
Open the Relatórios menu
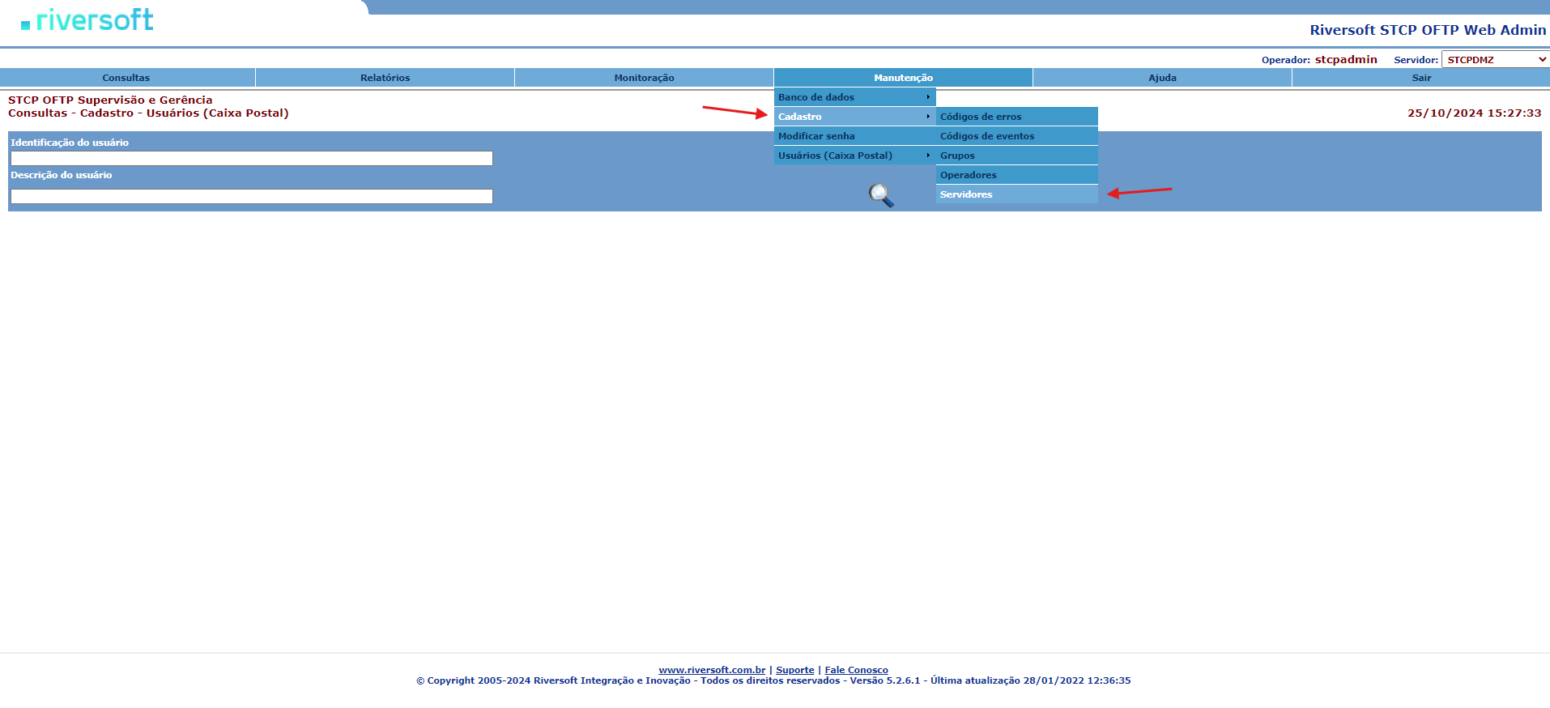click(385, 78)
